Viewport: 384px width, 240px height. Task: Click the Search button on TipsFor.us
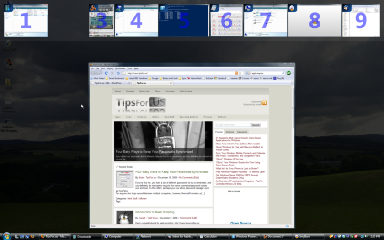point(256,125)
